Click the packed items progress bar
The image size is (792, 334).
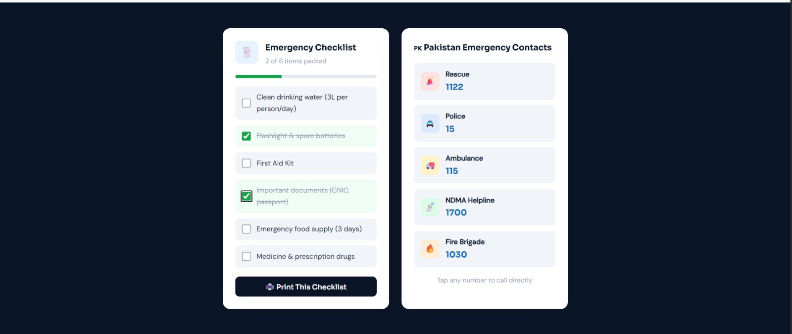pos(306,76)
